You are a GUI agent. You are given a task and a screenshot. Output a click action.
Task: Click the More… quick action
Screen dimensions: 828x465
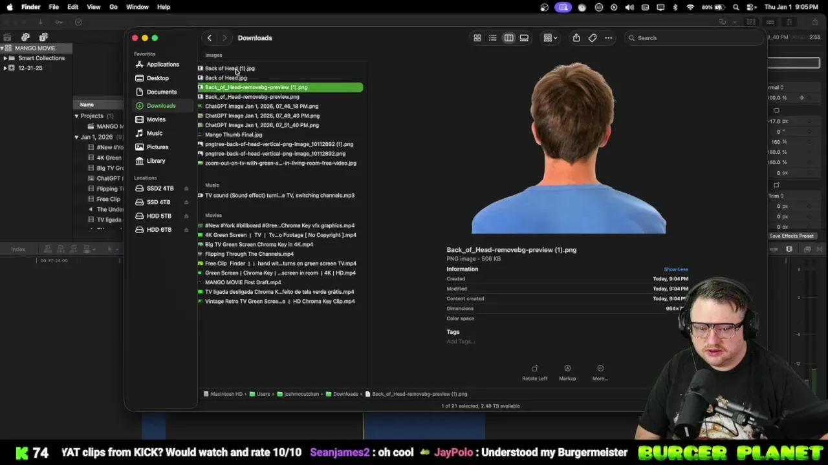click(600, 373)
